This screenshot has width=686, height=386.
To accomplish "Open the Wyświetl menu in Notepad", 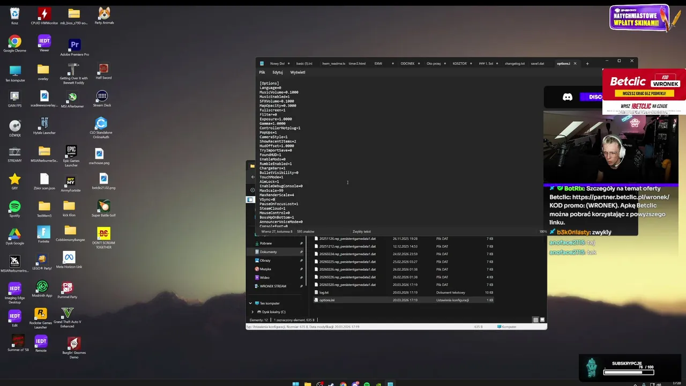I will 297,72.
